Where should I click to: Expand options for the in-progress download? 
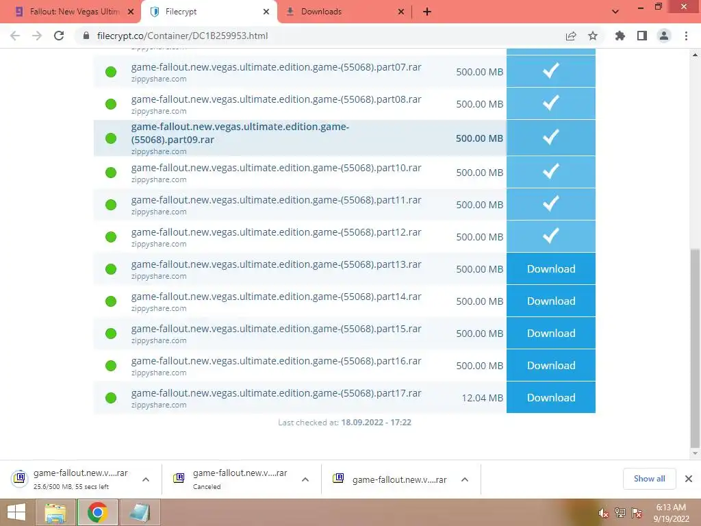[x=146, y=479]
